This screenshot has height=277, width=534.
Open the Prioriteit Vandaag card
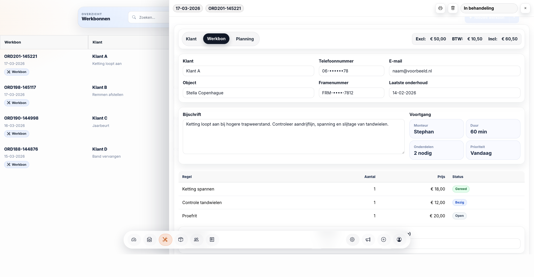pyautogui.click(x=493, y=150)
